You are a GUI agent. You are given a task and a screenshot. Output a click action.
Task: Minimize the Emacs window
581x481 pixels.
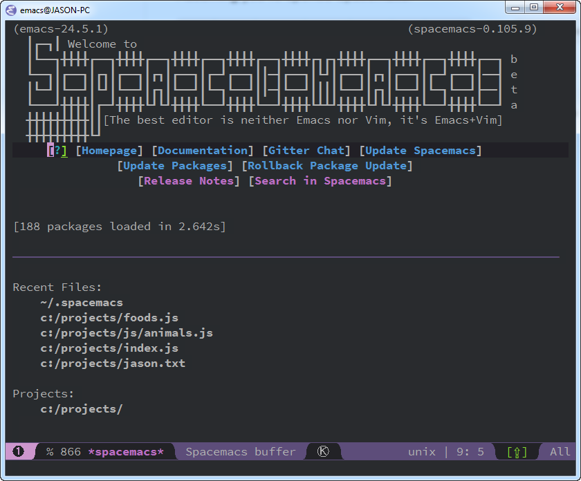pos(515,7)
